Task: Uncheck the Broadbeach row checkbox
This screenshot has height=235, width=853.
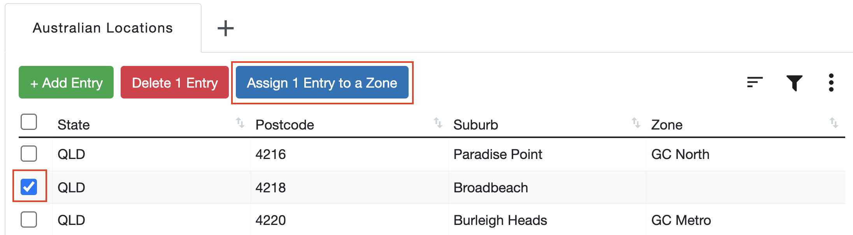Action: 29,187
